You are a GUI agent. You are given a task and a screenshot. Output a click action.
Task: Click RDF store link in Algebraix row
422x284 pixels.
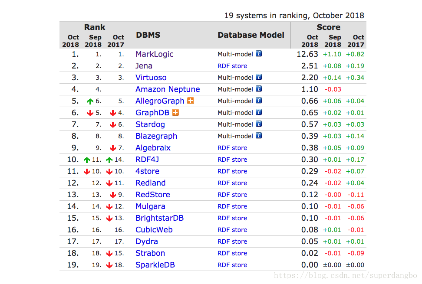pos(232,148)
